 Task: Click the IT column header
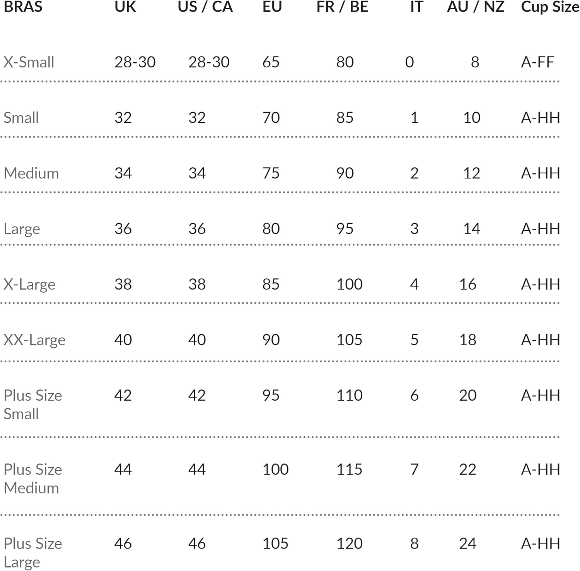pos(416,7)
